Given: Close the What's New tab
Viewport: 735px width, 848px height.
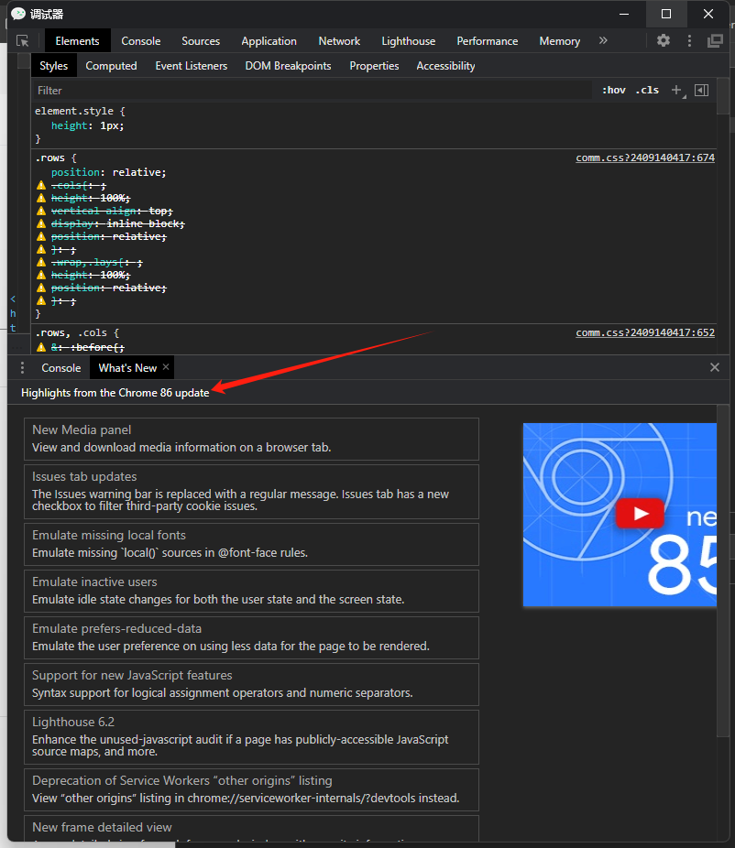Looking at the screenshot, I should 166,366.
